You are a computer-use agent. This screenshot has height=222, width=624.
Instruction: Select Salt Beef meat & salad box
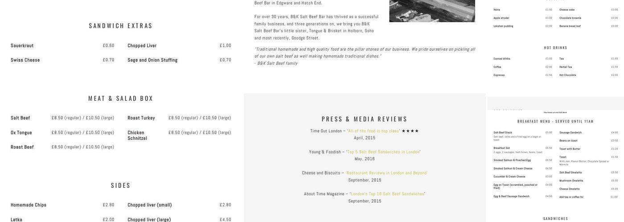coord(21,118)
